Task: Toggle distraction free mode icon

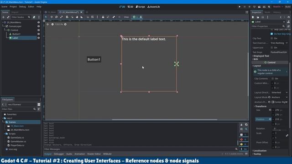Action: click(247, 12)
